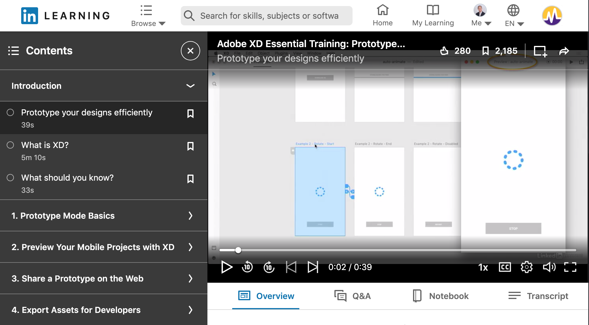Skip forward 10 seconds
Viewport: 589px width, 325px height.
pyautogui.click(x=269, y=267)
